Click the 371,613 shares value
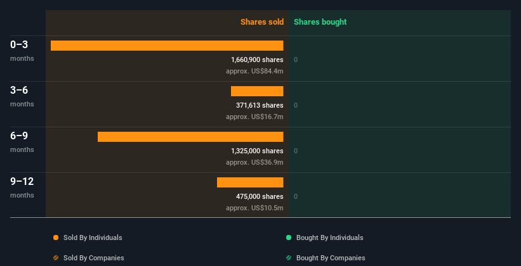Viewport: 521px width, 266px height. (x=260, y=105)
